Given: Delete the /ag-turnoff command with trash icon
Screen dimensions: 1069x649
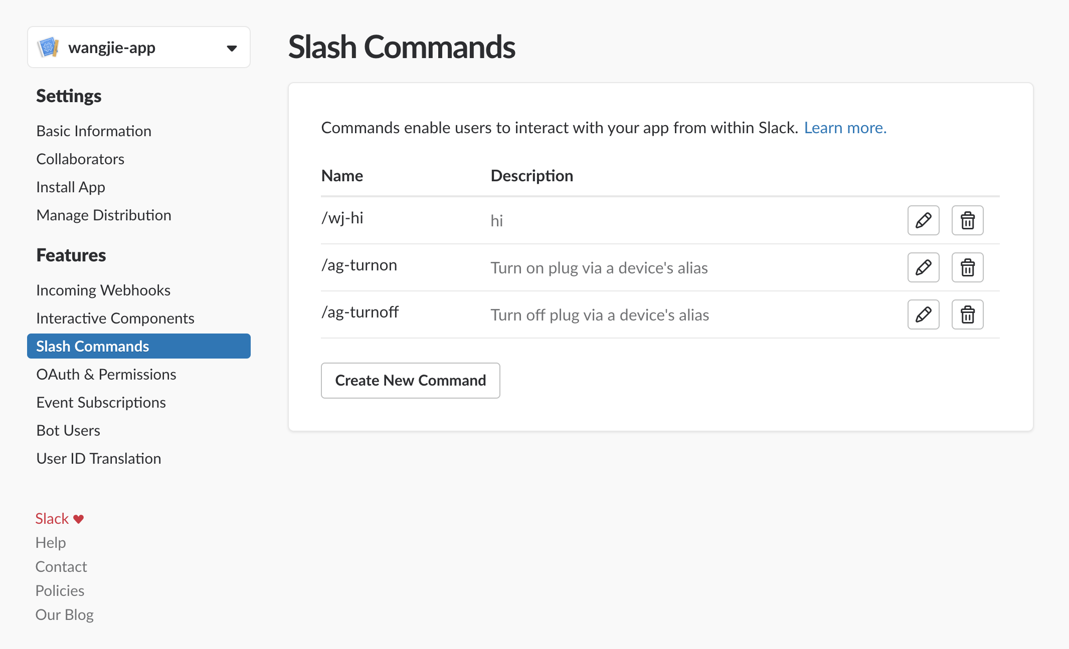Looking at the screenshot, I should pyautogui.click(x=967, y=314).
